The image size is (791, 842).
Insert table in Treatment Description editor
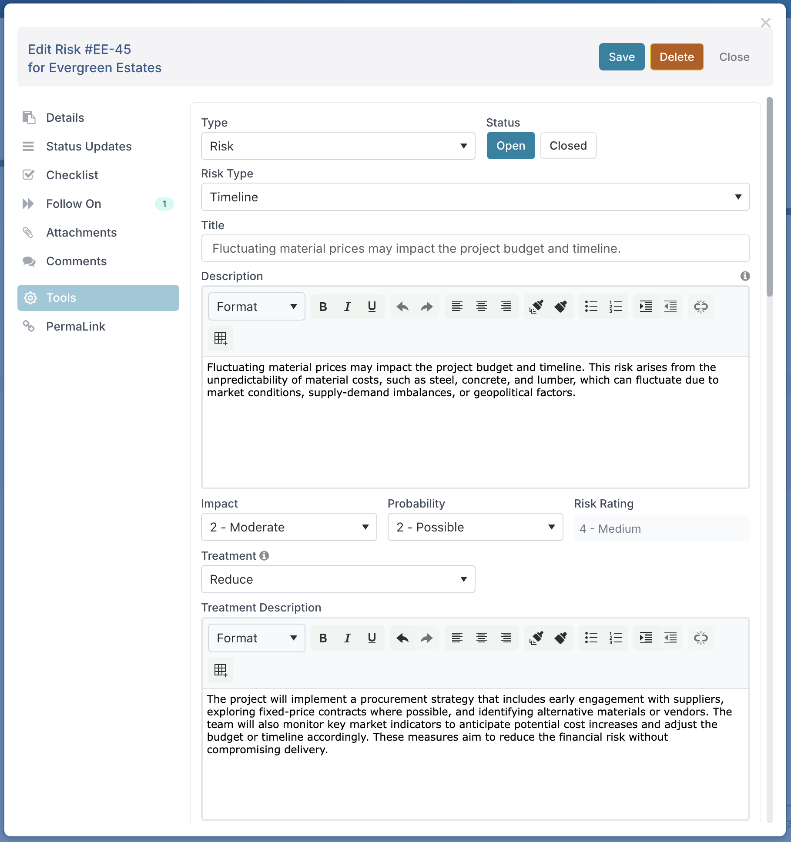pos(221,670)
